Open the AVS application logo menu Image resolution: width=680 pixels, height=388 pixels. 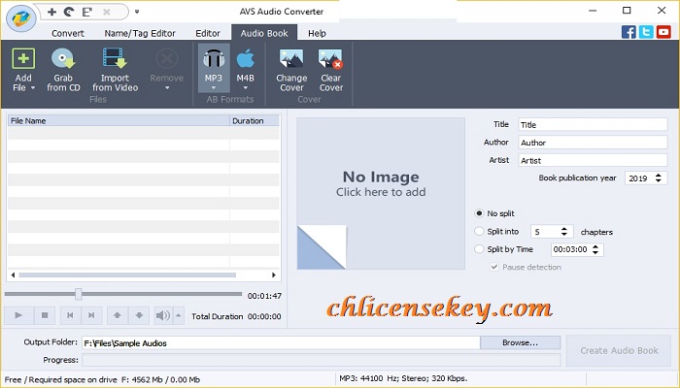coord(20,17)
